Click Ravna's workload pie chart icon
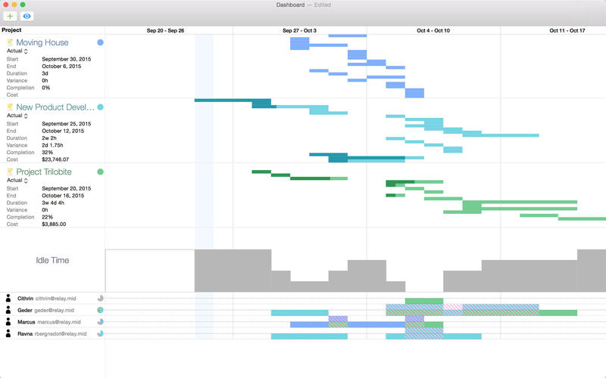Screen dimensions: 606x378 coord(100,333)
